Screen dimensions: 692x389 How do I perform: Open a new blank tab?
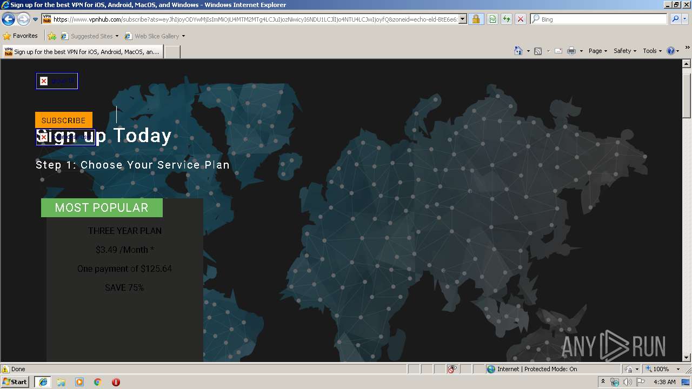(x=172, y=52)
